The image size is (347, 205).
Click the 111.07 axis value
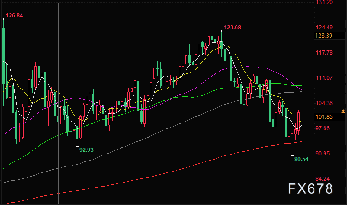pyautogui.click(x=324, y=78)
